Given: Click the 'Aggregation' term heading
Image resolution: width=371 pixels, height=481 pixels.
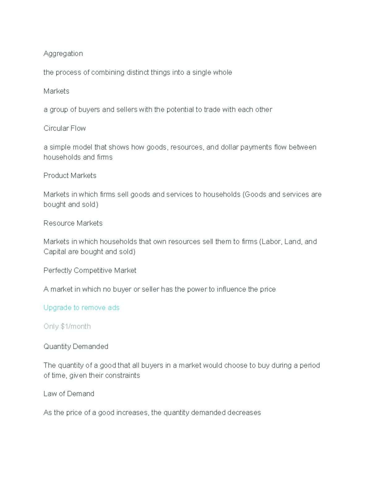Looking at the screenshot, I should point(63,54).
